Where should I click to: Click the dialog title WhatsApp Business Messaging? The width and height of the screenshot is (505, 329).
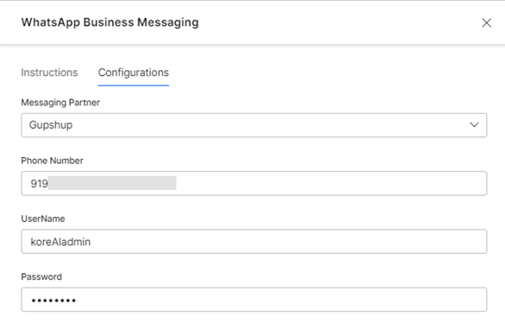(x=110, y=22)
